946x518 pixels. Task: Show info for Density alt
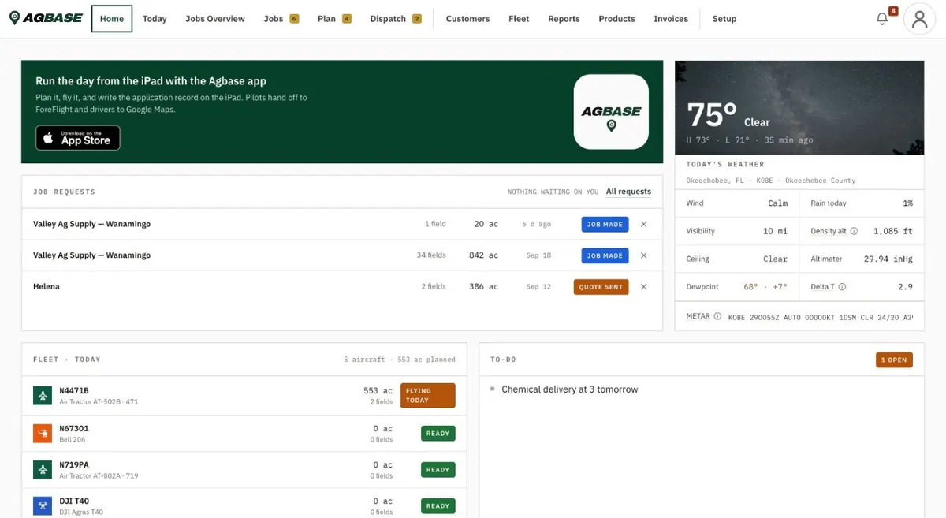tap(854, 231)
